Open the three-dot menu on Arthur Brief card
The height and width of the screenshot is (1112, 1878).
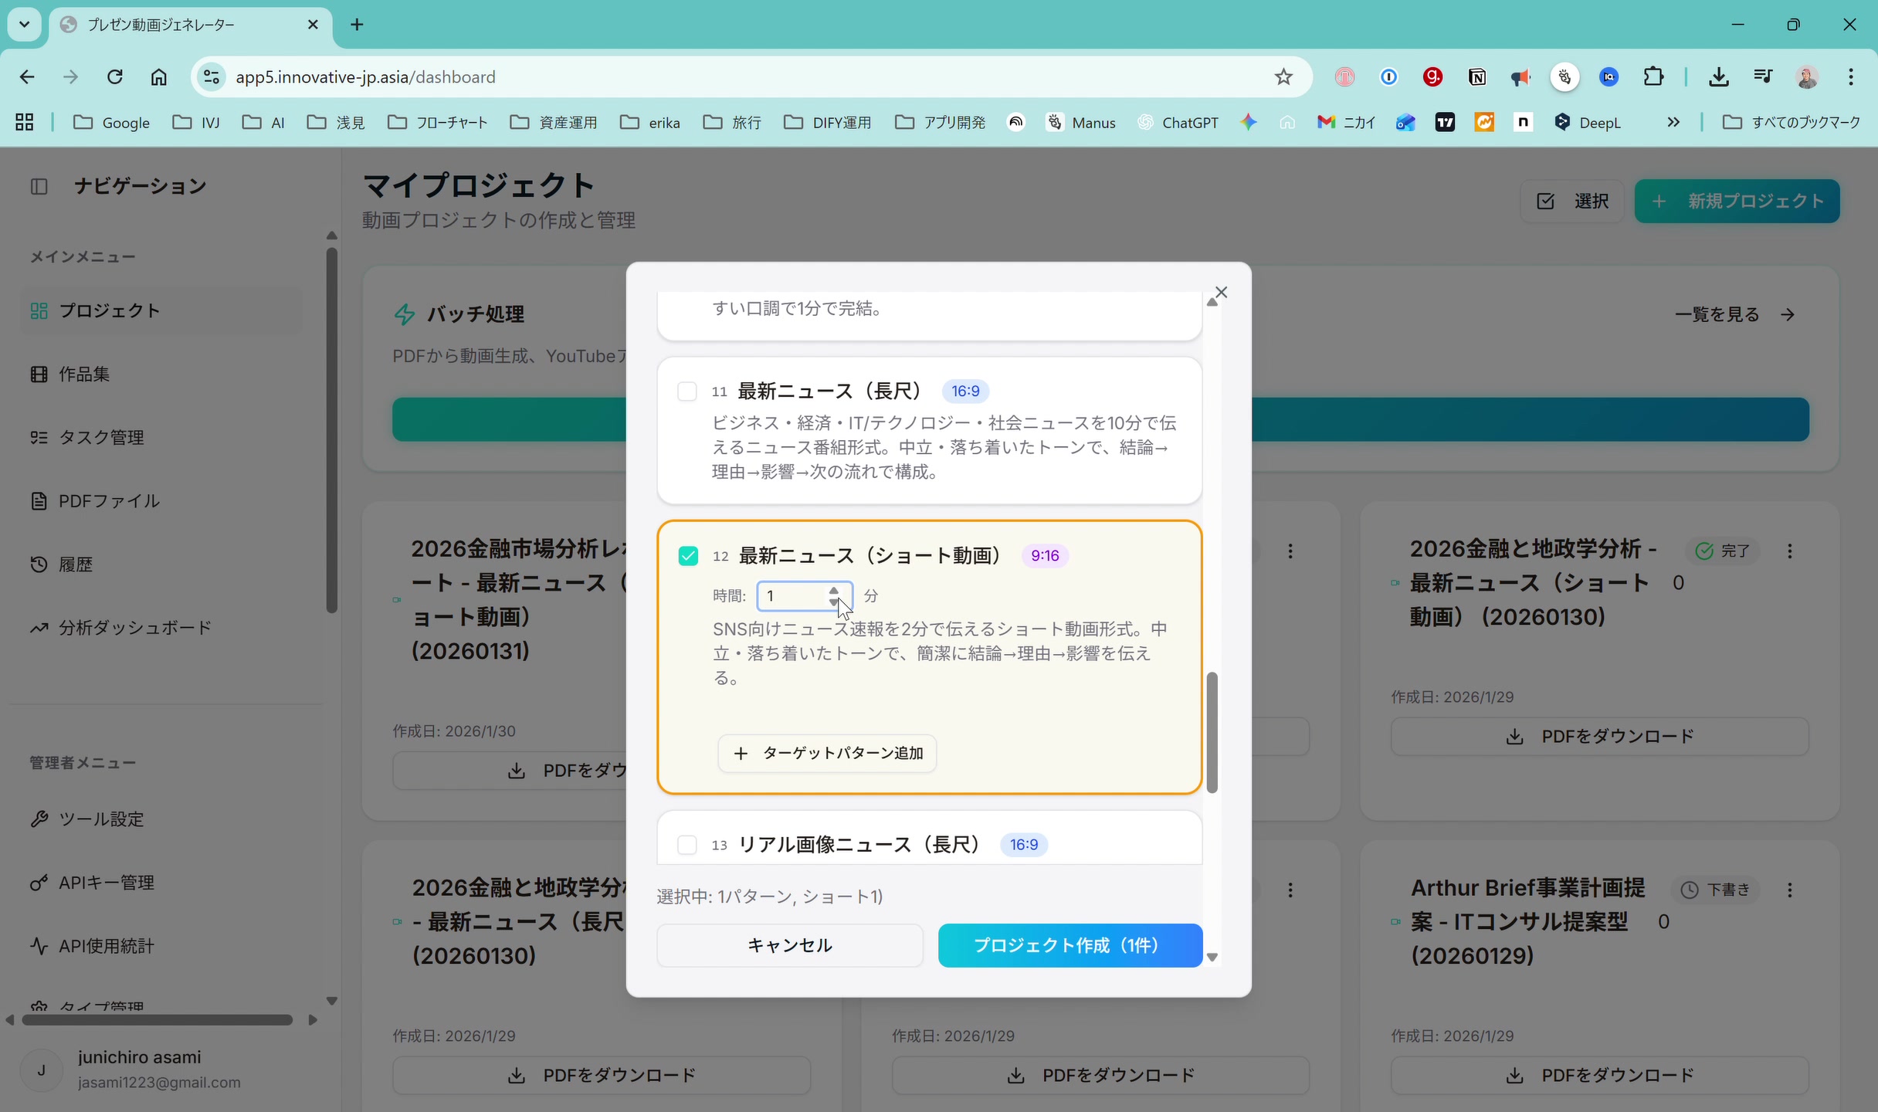pos(1791,890)
